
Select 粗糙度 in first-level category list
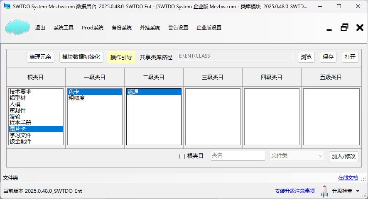coord(77,98)
